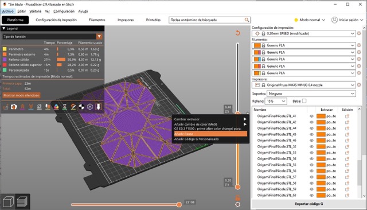This screenshot has width=367, height=210.
Task: Toggle tool changes visibility icon in legend
Action: click(x=48, y=107)
